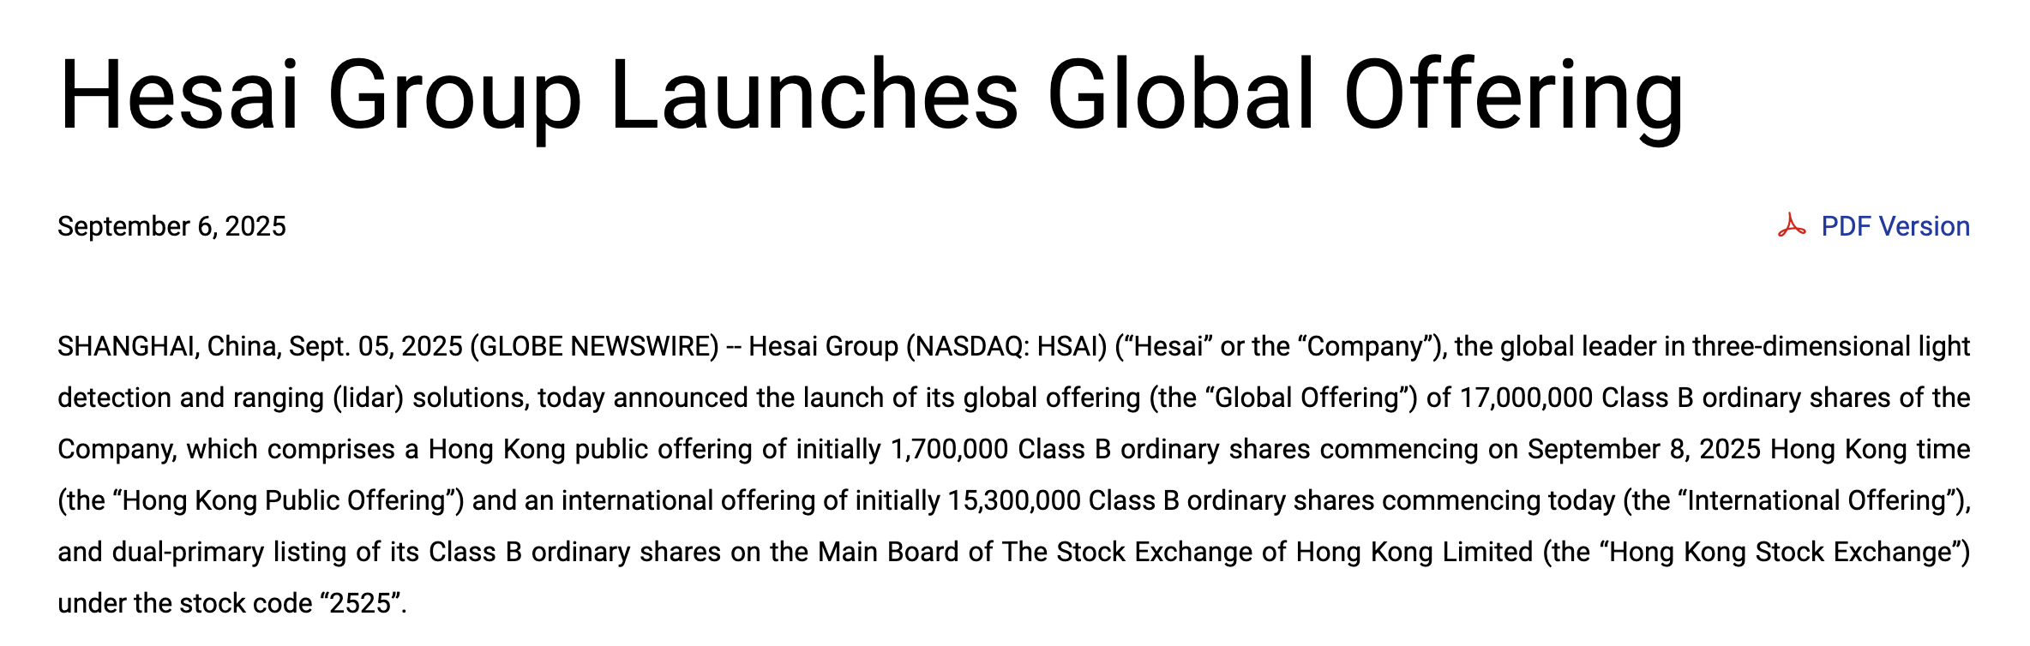This screenshot has width=2030, height=646.
Task: Click the 1,700,000 share figure
Action: click(x=949, y=449)
